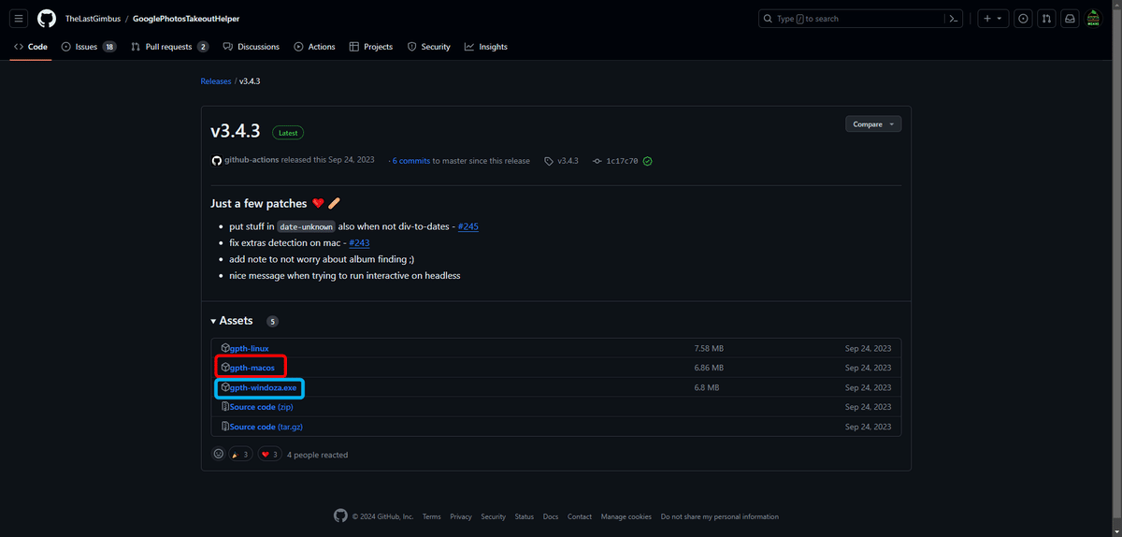Open issue #245 link
The height and width of the screenshot is (537, 1122).
click(468, 226)
